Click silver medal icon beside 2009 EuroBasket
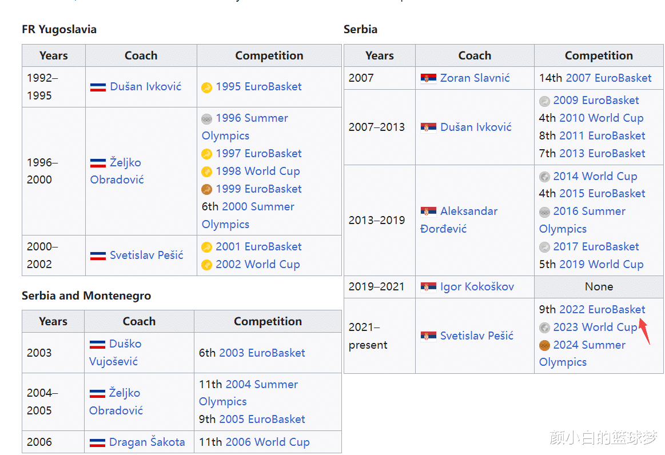The height and width of the screenshot is (455, 665). (x=544, y=101)
